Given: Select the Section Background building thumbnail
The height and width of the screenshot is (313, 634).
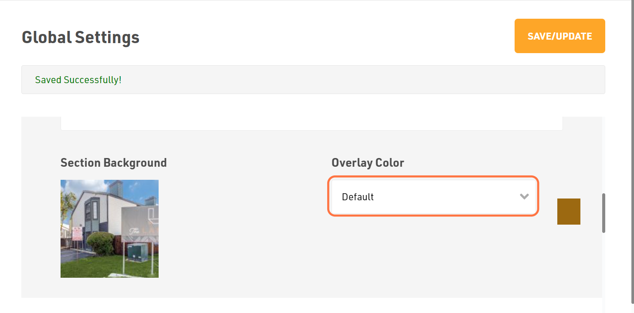Looking at the screenshot, I should click(x=109, y=229).
